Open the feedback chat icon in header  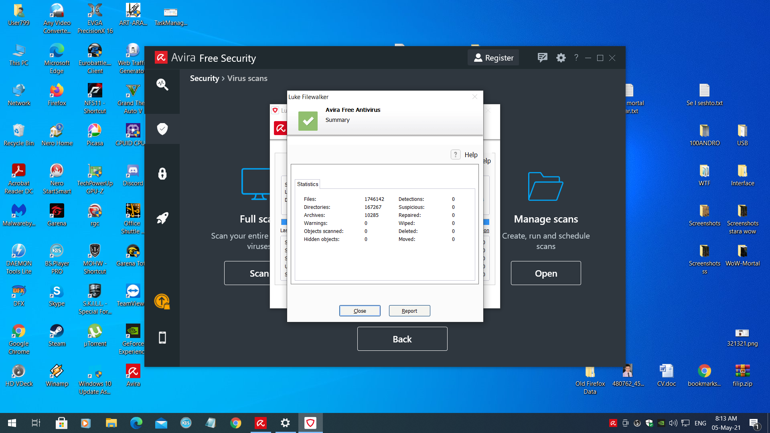click(x=542, y=58)
